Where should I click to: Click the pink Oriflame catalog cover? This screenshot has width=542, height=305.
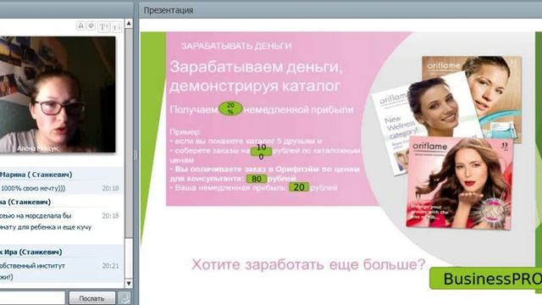coord(459,183)
